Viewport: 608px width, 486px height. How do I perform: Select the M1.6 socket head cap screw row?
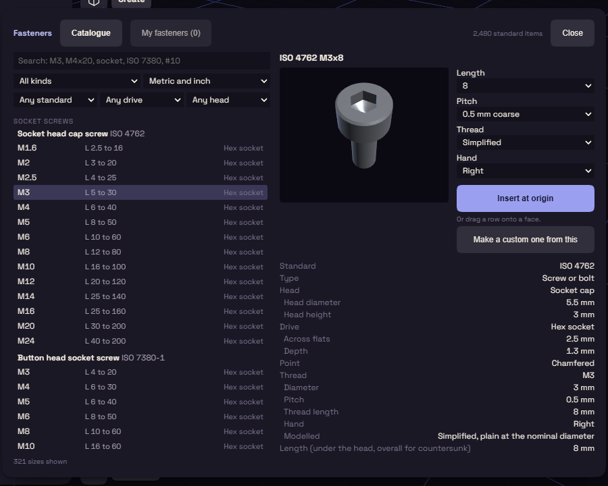pyautogui.click(x=141, y=148)
